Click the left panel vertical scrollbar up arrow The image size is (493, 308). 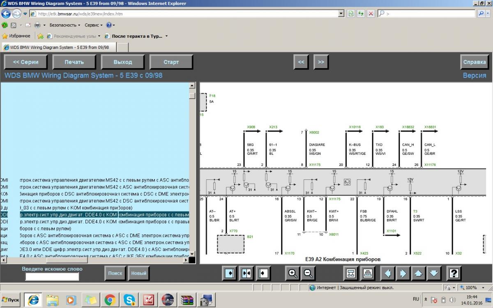coord(192,85)
